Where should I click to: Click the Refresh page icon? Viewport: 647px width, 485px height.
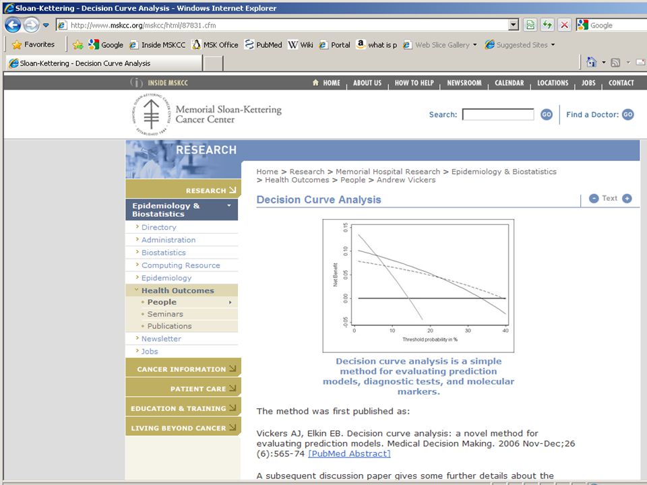coord(547,25)
